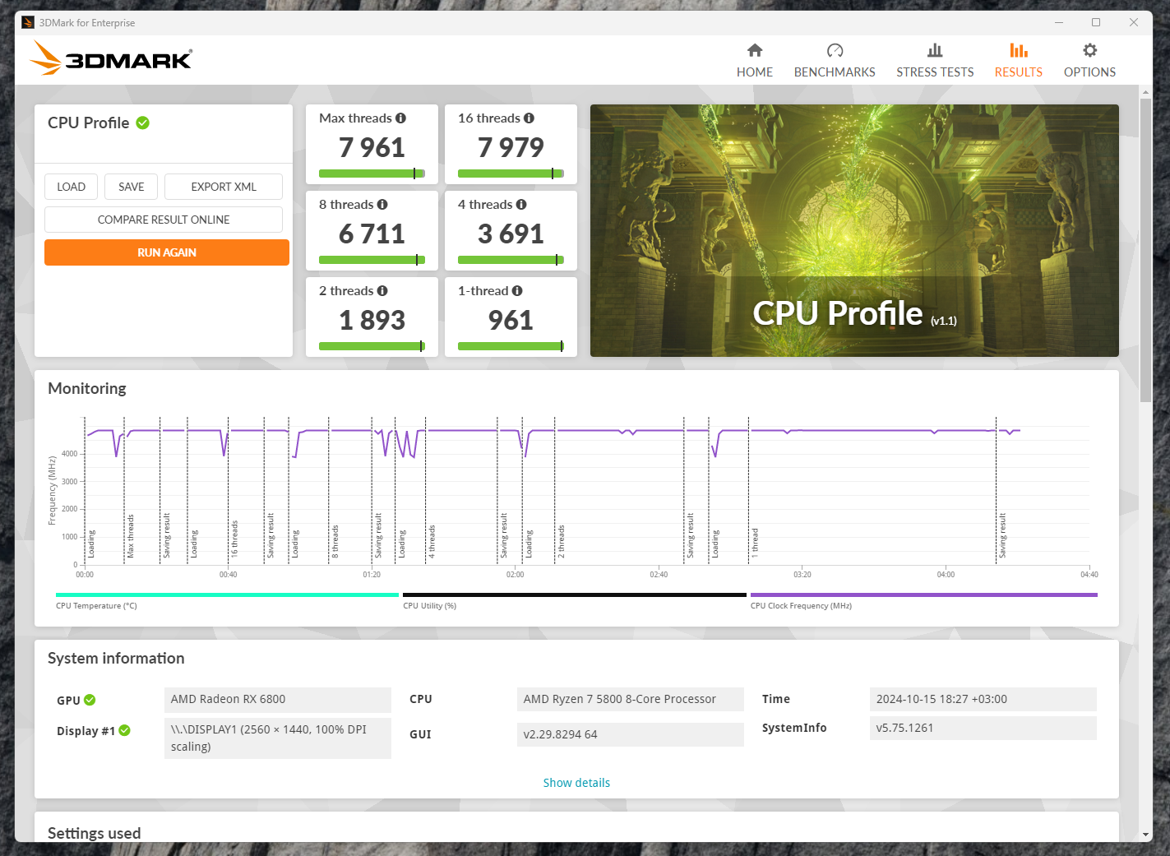
Task: Toggle the CPU Temperature legend bar
Action: 227,595
